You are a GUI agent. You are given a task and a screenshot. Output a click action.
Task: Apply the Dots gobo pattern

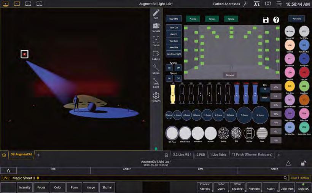(236, 133)
